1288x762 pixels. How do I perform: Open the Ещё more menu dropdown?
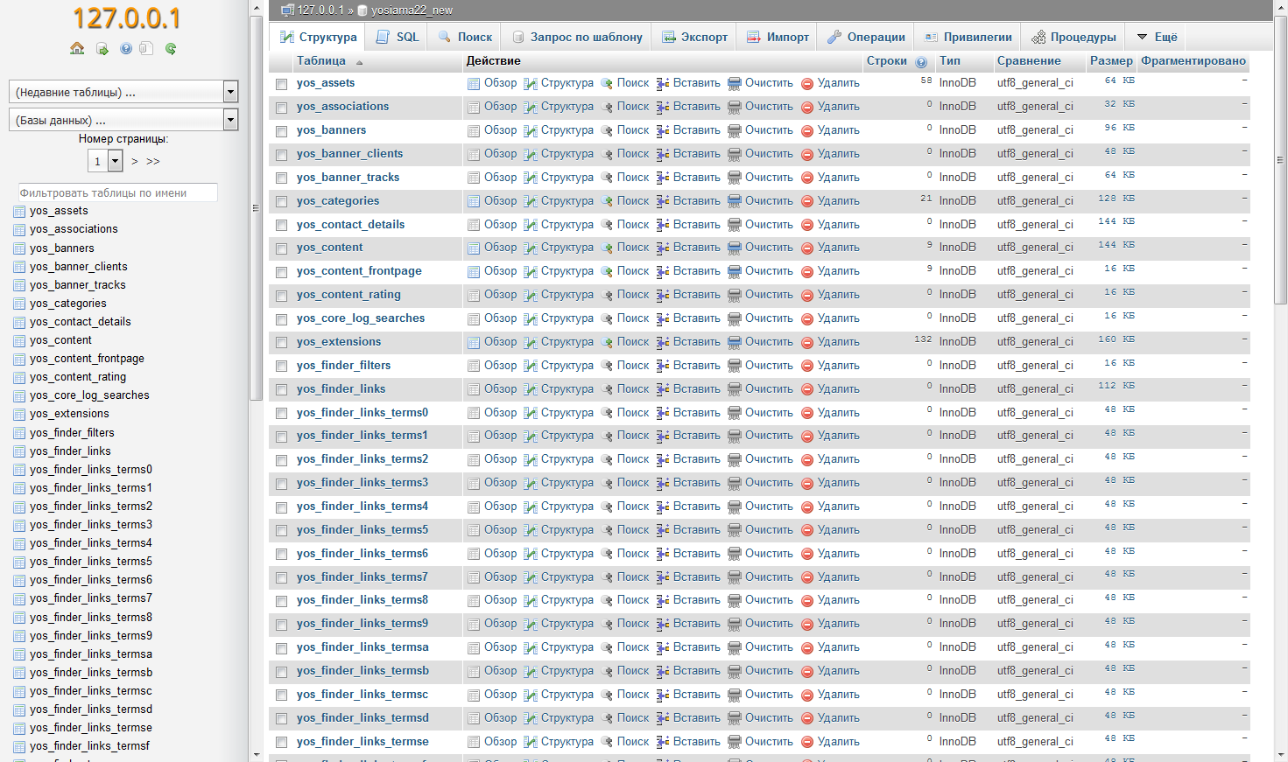pyautogui.click(x=1157, y=37)
